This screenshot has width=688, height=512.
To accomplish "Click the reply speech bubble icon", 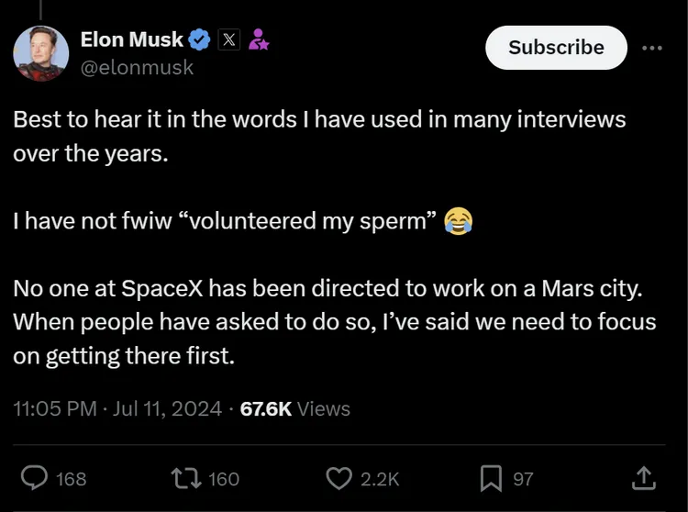I will coord(34,478).
